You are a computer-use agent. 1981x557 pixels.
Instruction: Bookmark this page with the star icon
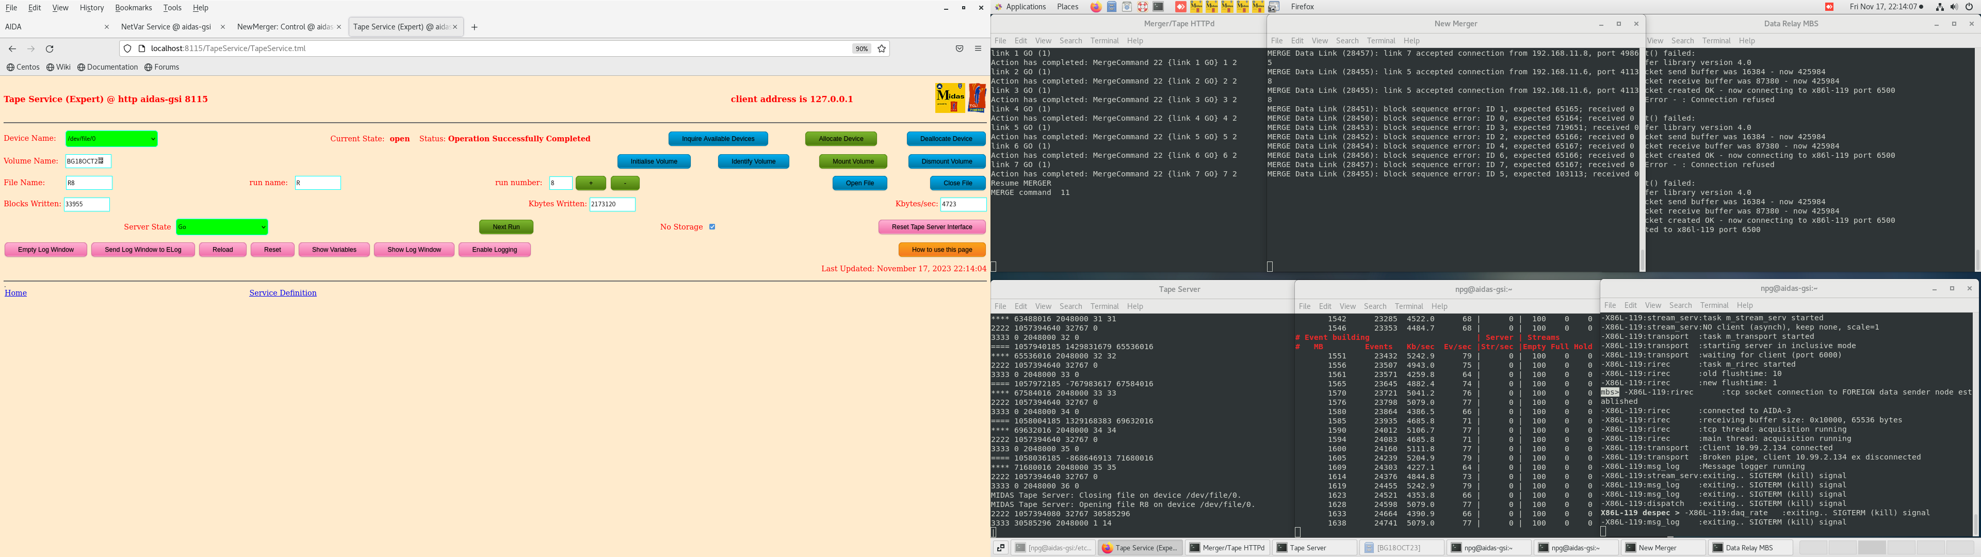pyautogui.click(x=882, y=48)
